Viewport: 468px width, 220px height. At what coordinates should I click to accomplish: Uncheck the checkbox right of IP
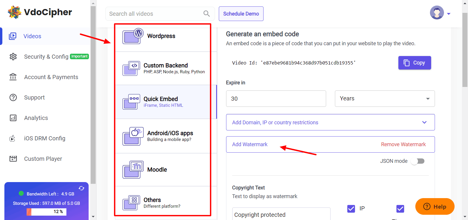click(400, 209)
